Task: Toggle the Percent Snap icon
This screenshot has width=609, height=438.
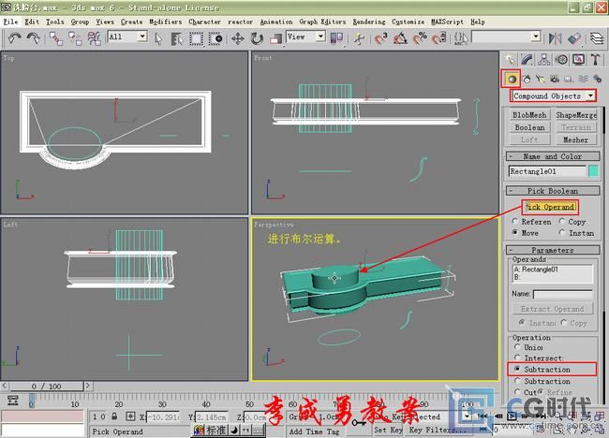Action: coord(420,38)
